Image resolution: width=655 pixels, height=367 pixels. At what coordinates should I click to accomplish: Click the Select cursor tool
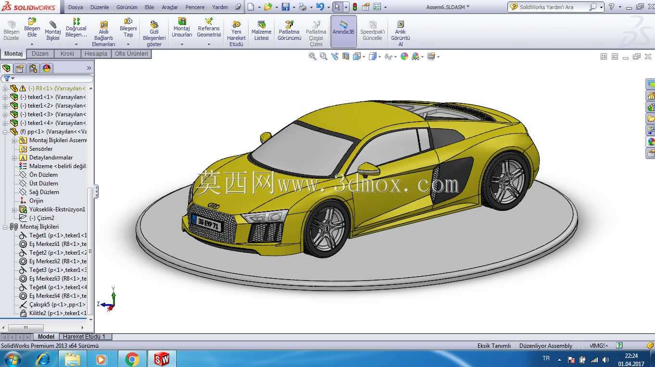[338, 7]
